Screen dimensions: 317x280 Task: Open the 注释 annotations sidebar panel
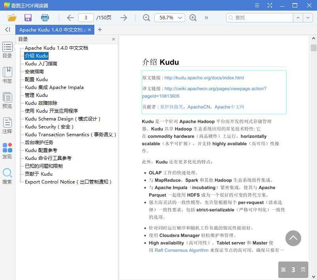coord(7,126)
